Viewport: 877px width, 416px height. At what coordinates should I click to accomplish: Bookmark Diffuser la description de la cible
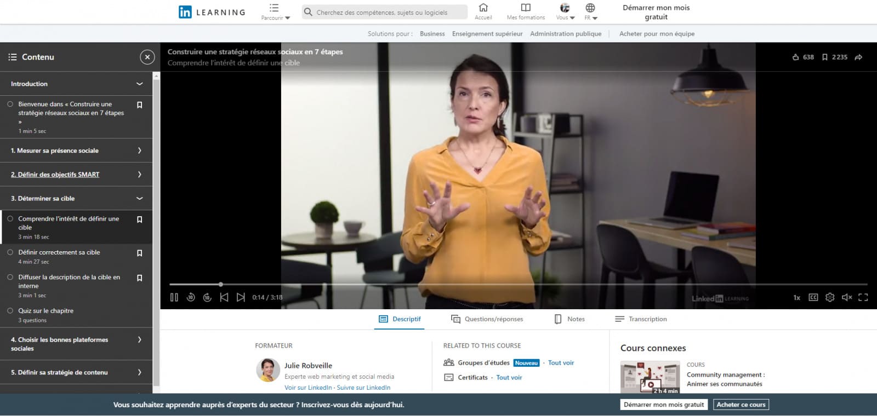point(139,278)
